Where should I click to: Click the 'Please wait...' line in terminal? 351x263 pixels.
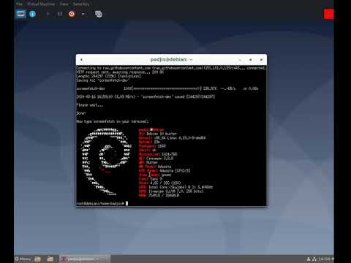[x=90, y=105]
